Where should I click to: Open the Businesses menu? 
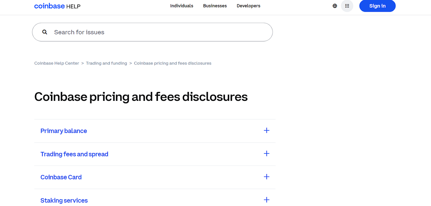[x=215, y=6]
